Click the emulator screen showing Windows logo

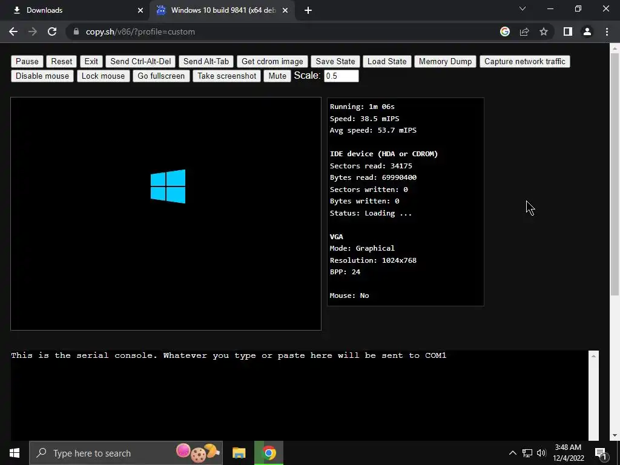(166, 214)
